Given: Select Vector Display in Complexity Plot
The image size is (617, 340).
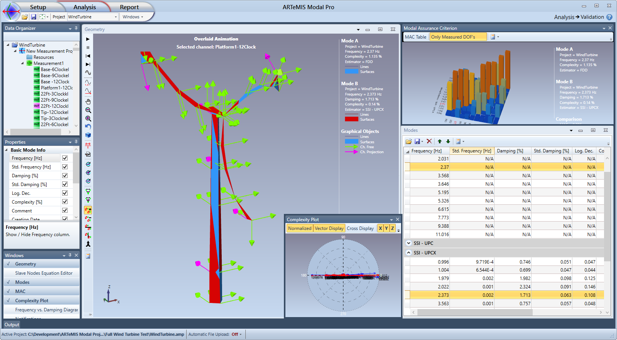Looking at the screenshot, I should click(329, 228).
